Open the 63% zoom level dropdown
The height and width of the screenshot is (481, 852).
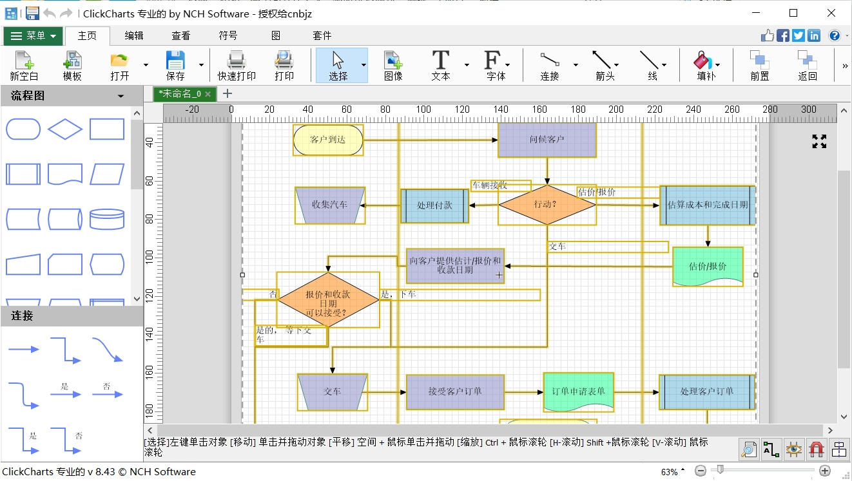673,472
